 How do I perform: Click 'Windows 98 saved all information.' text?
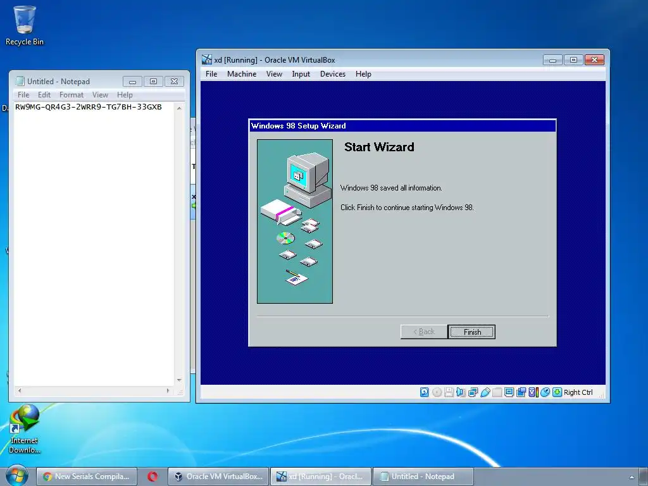click(391, 187)
